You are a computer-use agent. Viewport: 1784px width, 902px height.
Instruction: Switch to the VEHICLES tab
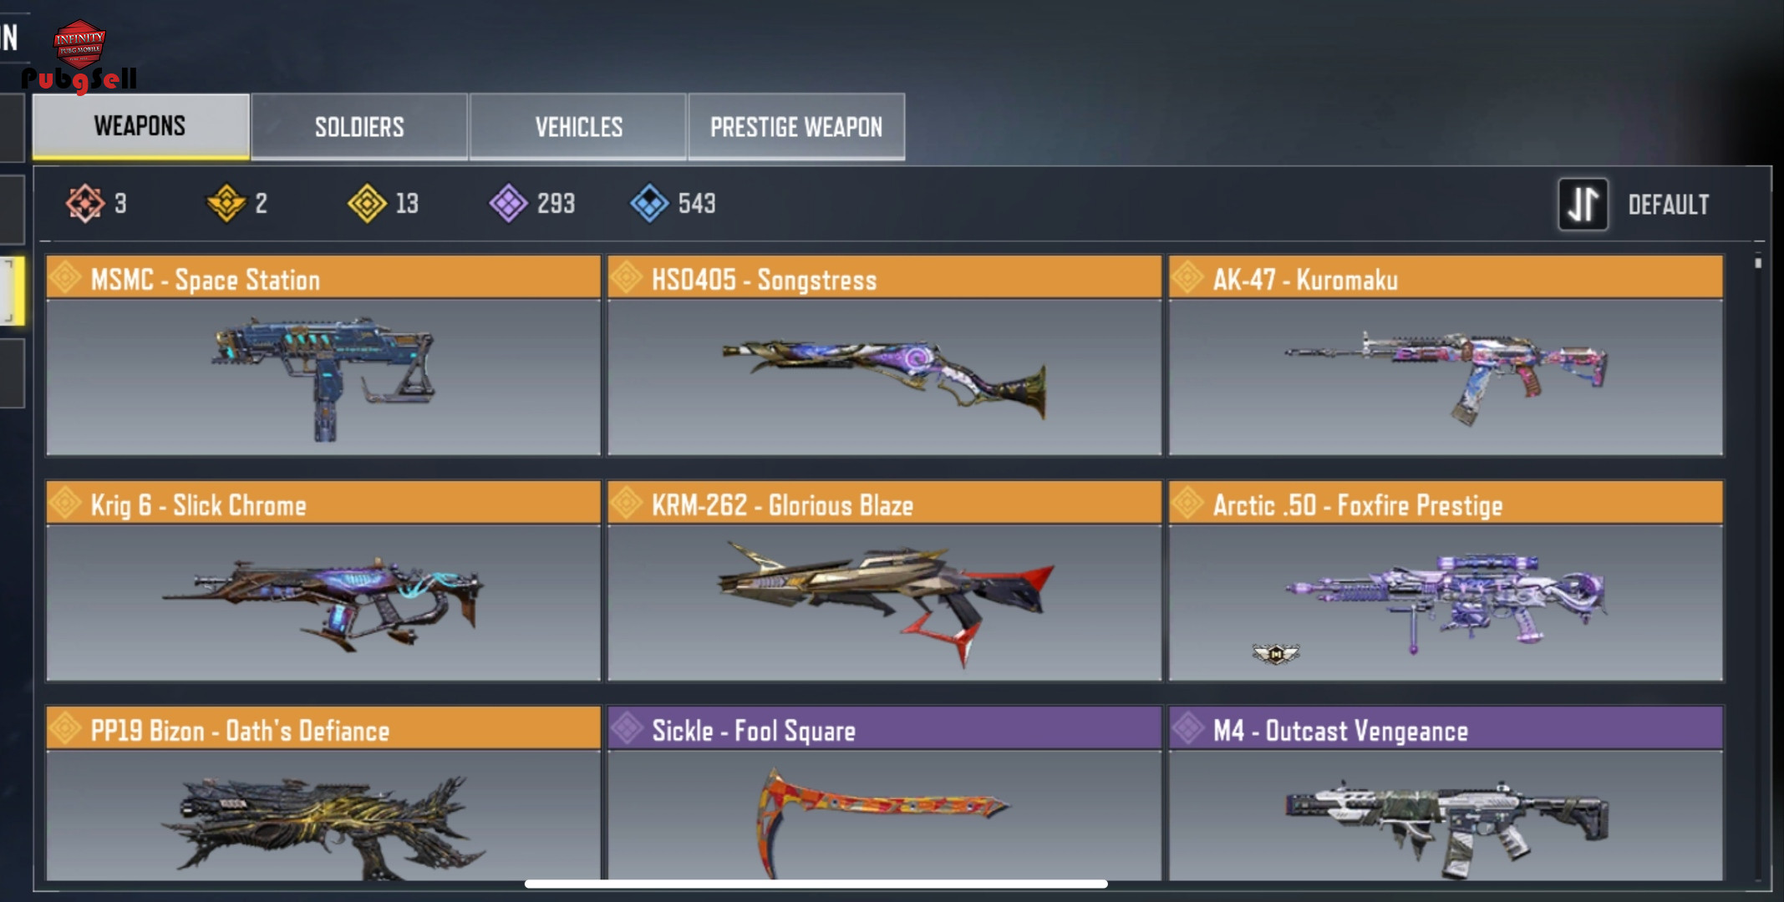(x=578, y=127)
